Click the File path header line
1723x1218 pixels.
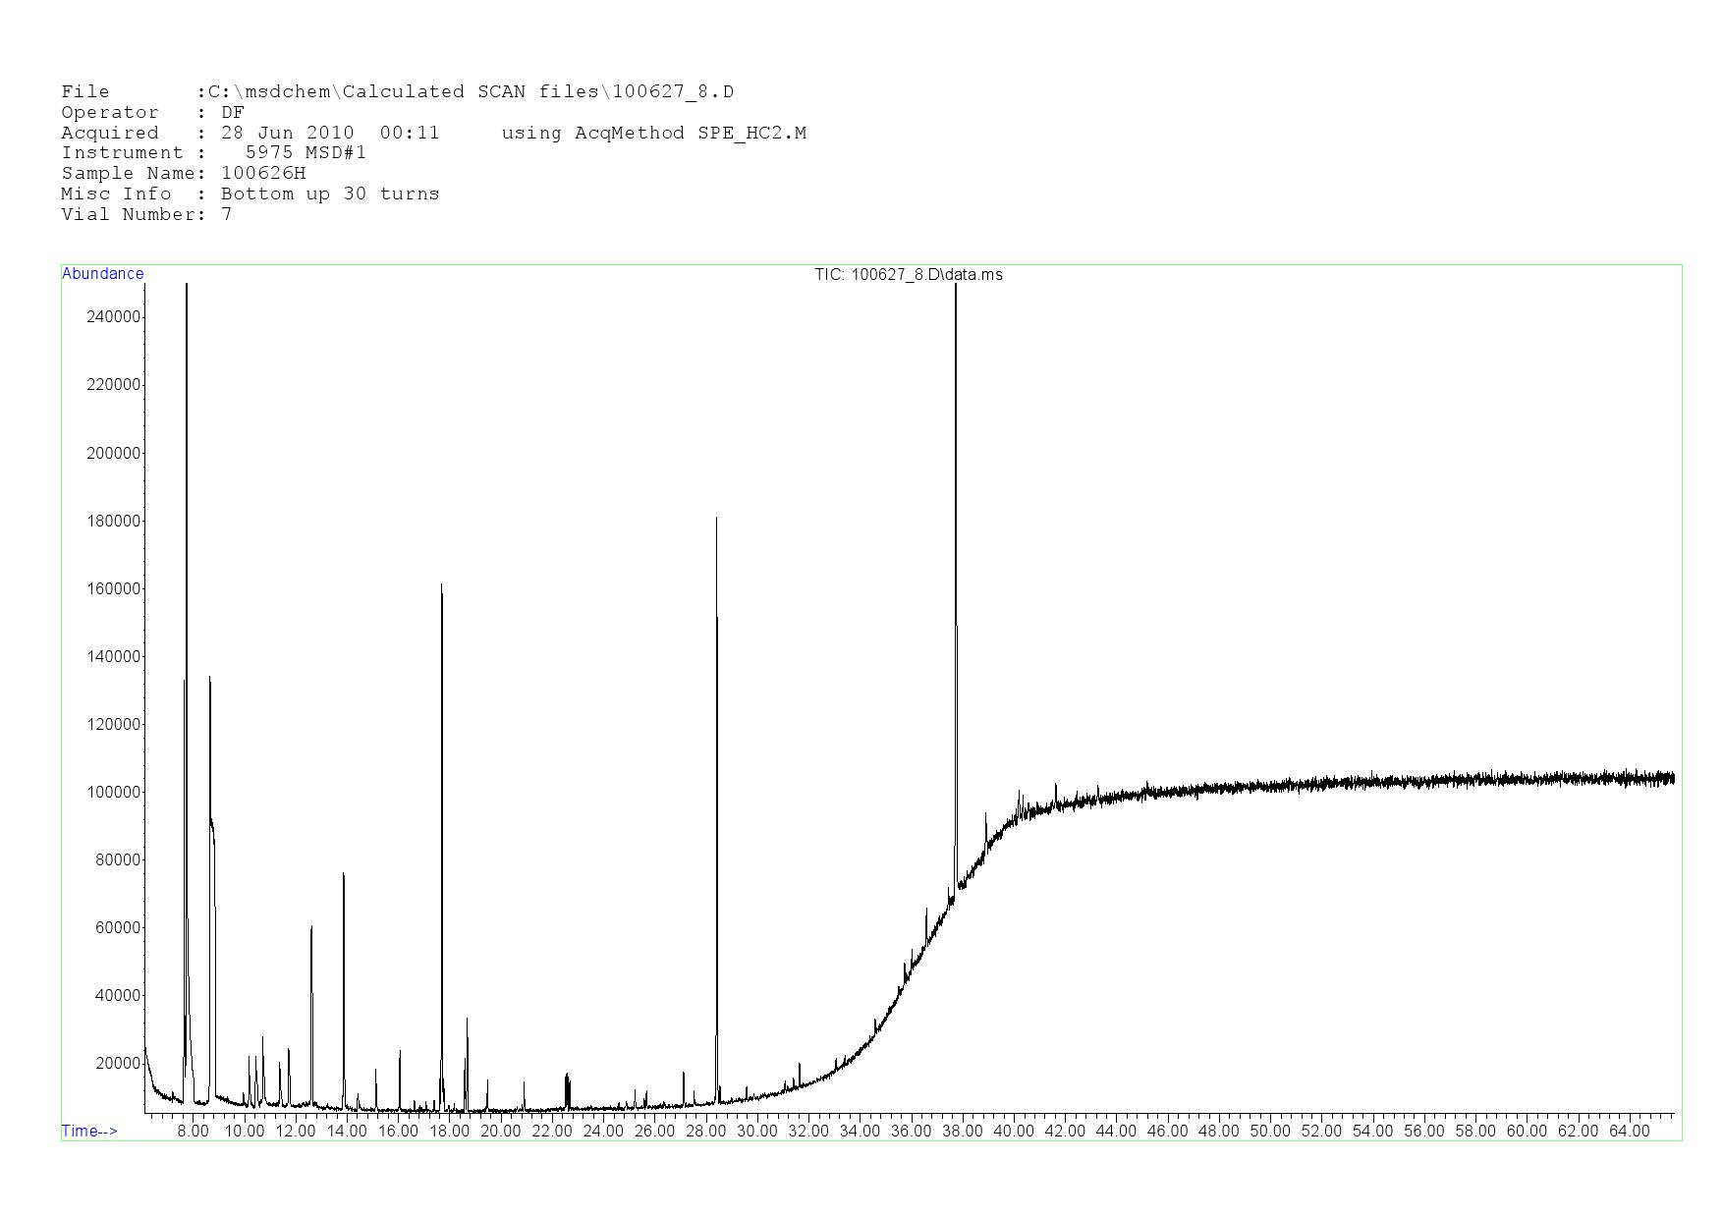click(x=397, y=92)
